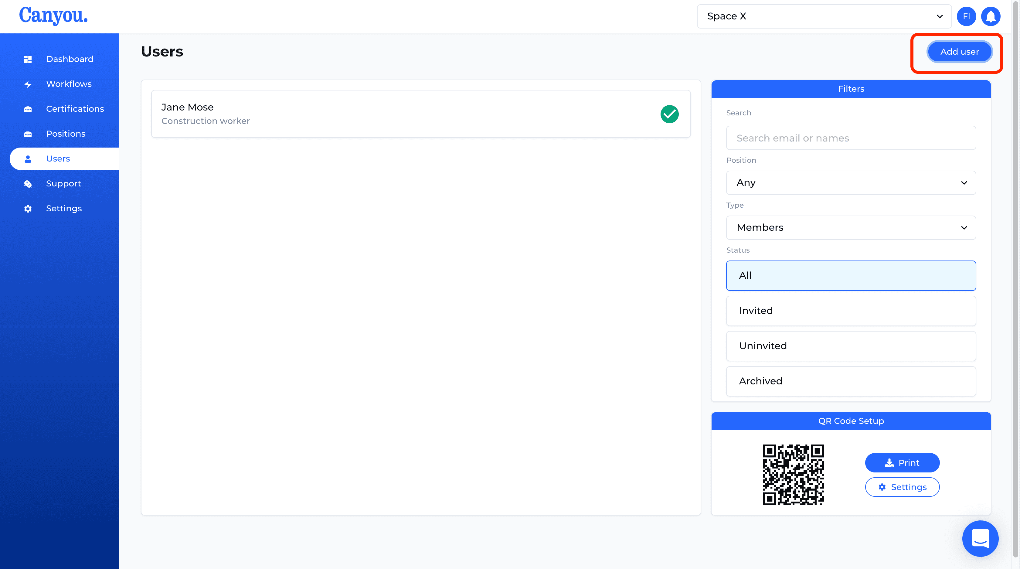Screen dimensions: 1020x569
Task: Select the Archived status filter
Action: point(851,381)
